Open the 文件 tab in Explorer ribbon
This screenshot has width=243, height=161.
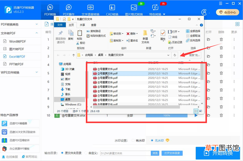[60, 25]
